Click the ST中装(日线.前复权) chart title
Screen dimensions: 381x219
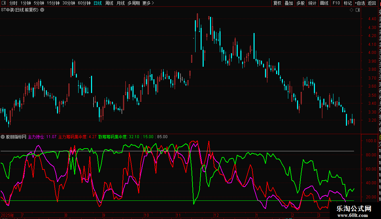(x=20, y=10)
